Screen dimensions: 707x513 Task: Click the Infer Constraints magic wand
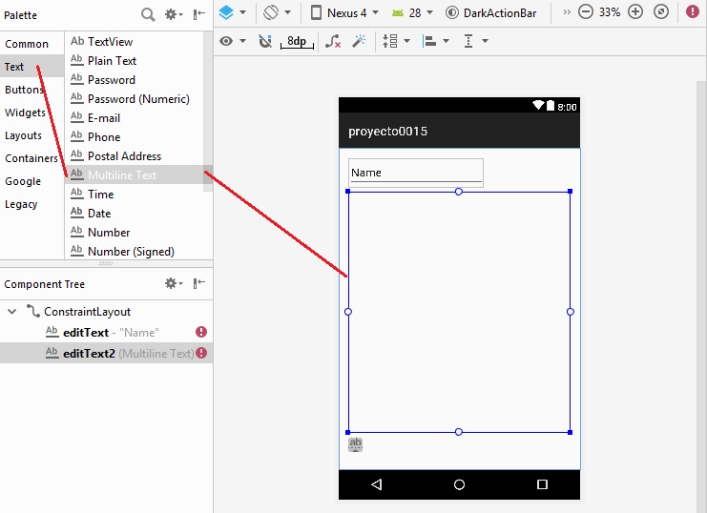[359, 42]
